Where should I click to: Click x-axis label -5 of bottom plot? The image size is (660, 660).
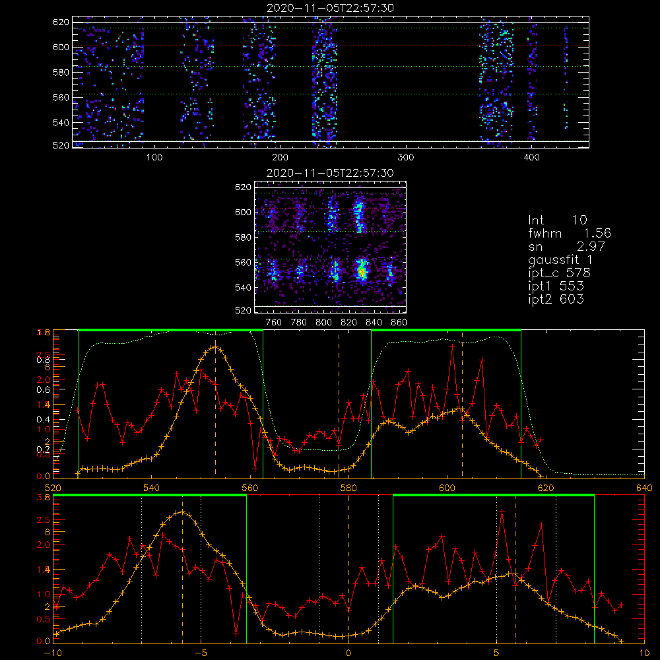click(201, 653)
